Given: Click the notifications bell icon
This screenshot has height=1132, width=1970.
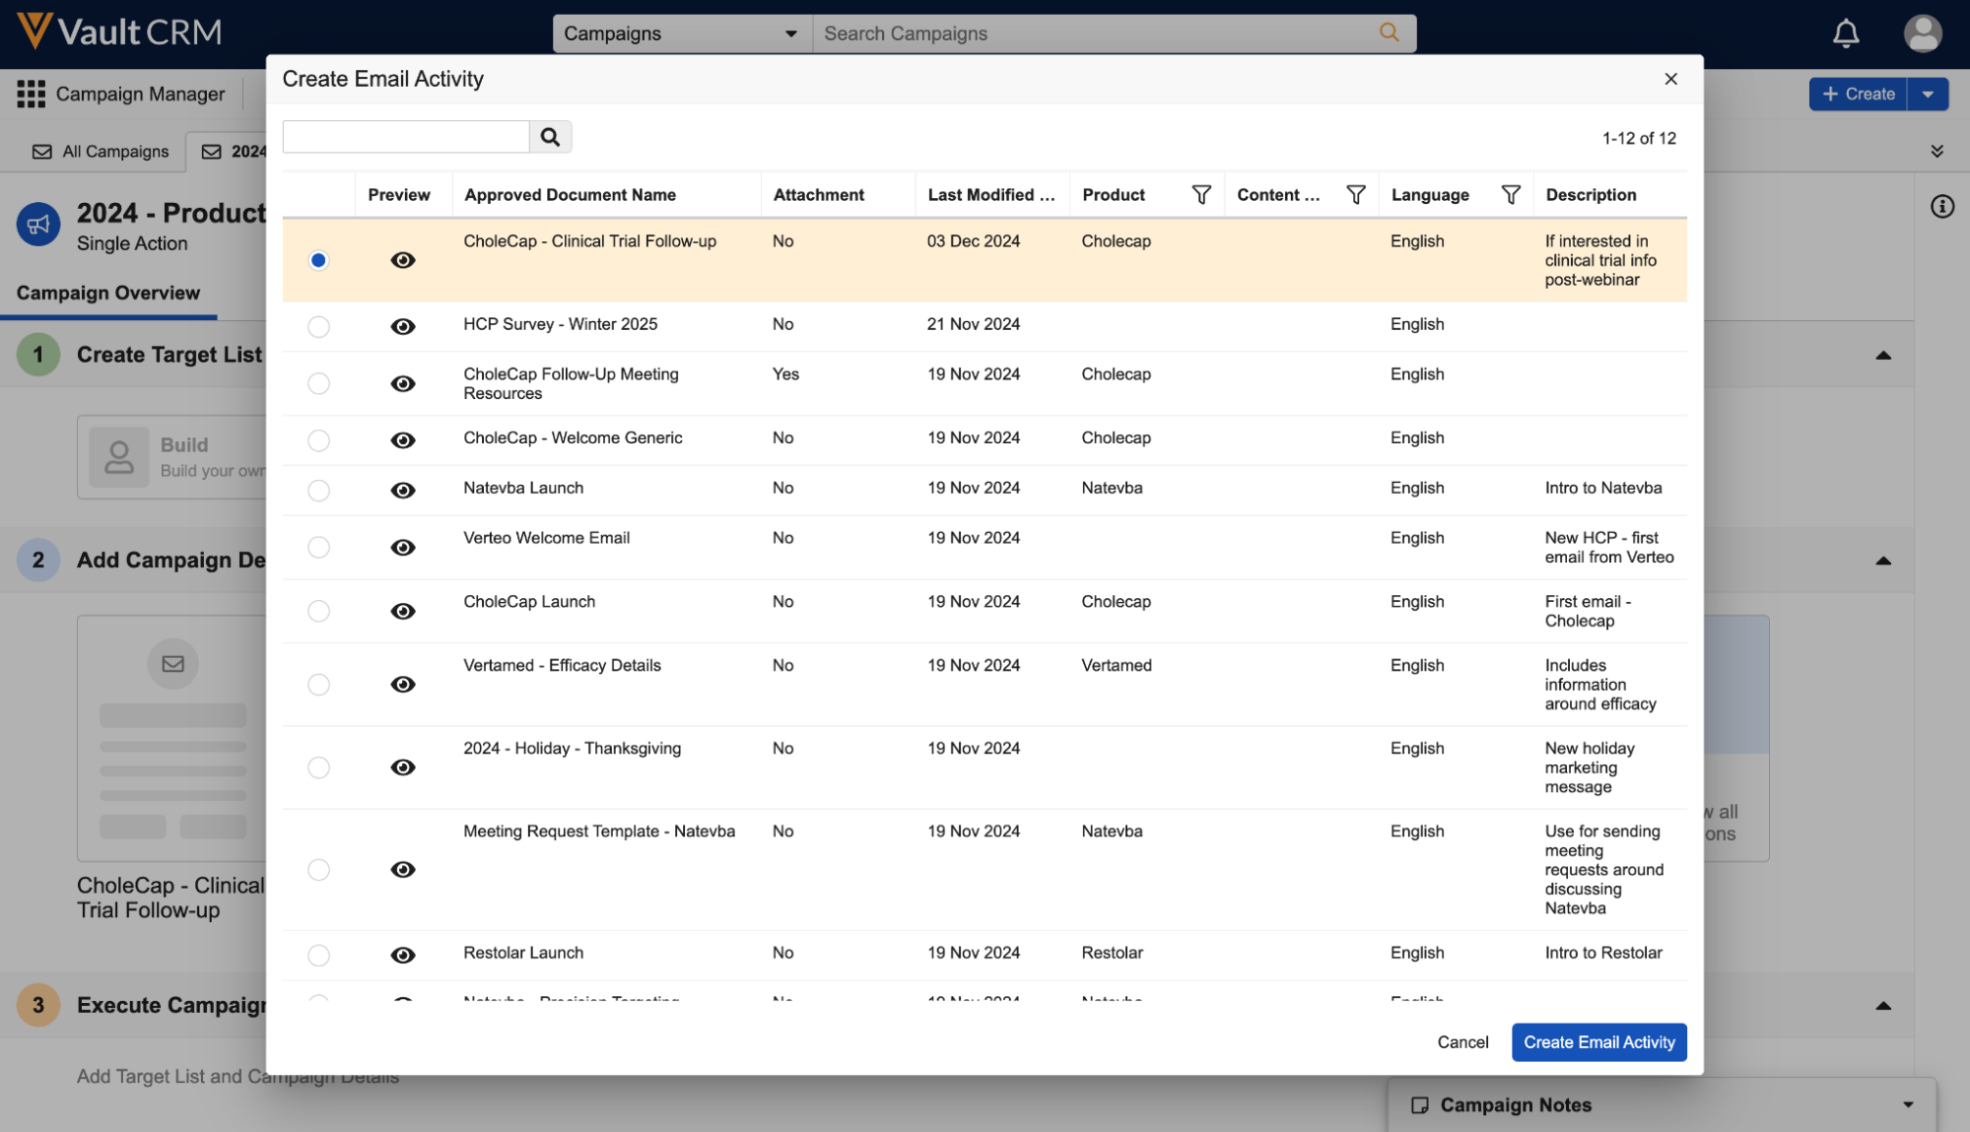Looking at the screenshot, I should pos(1845,33).
